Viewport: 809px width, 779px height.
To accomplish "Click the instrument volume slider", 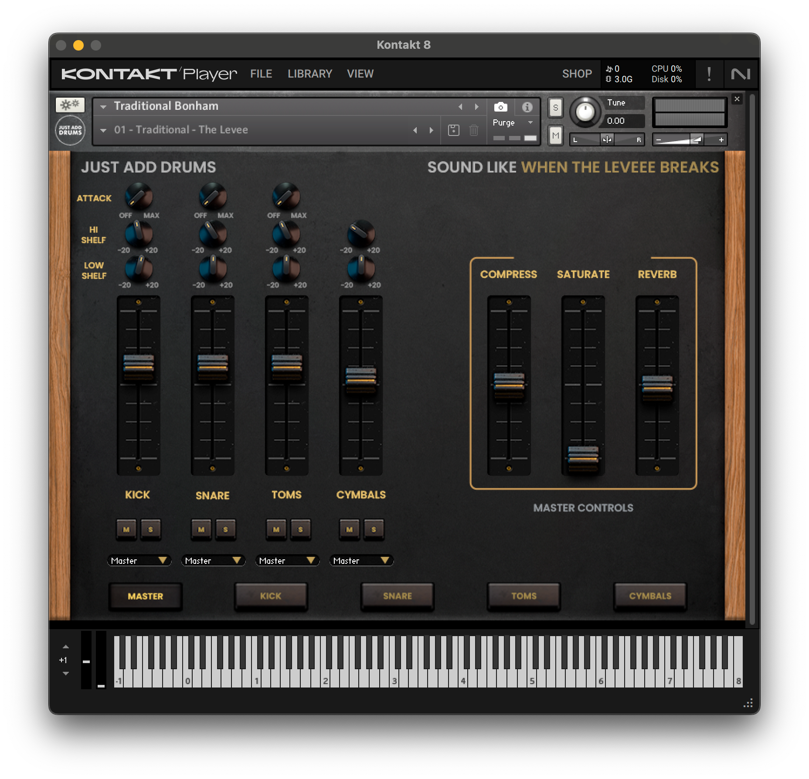I will tap(689, 139).
